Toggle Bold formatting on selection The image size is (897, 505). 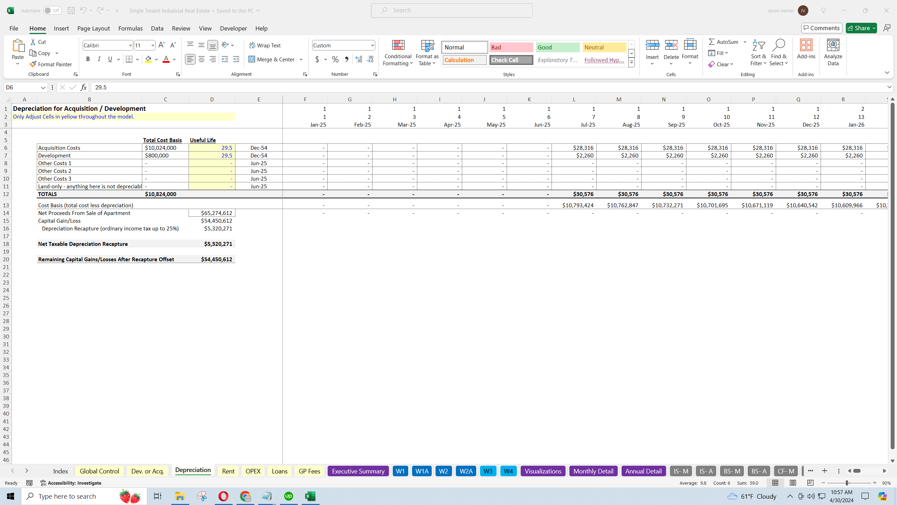(88, 59)
